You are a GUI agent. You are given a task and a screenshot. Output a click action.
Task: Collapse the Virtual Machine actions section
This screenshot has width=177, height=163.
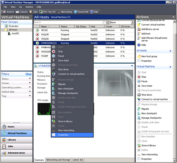coord(170,67)
